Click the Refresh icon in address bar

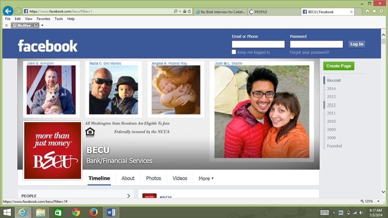(189, 11)
